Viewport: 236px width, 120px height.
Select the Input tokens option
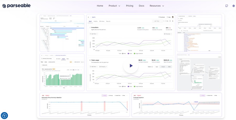click(157, 67)
